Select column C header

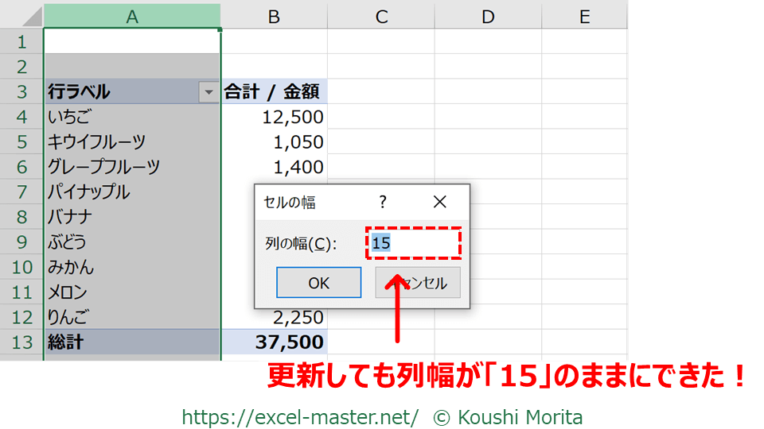(381, 16)
